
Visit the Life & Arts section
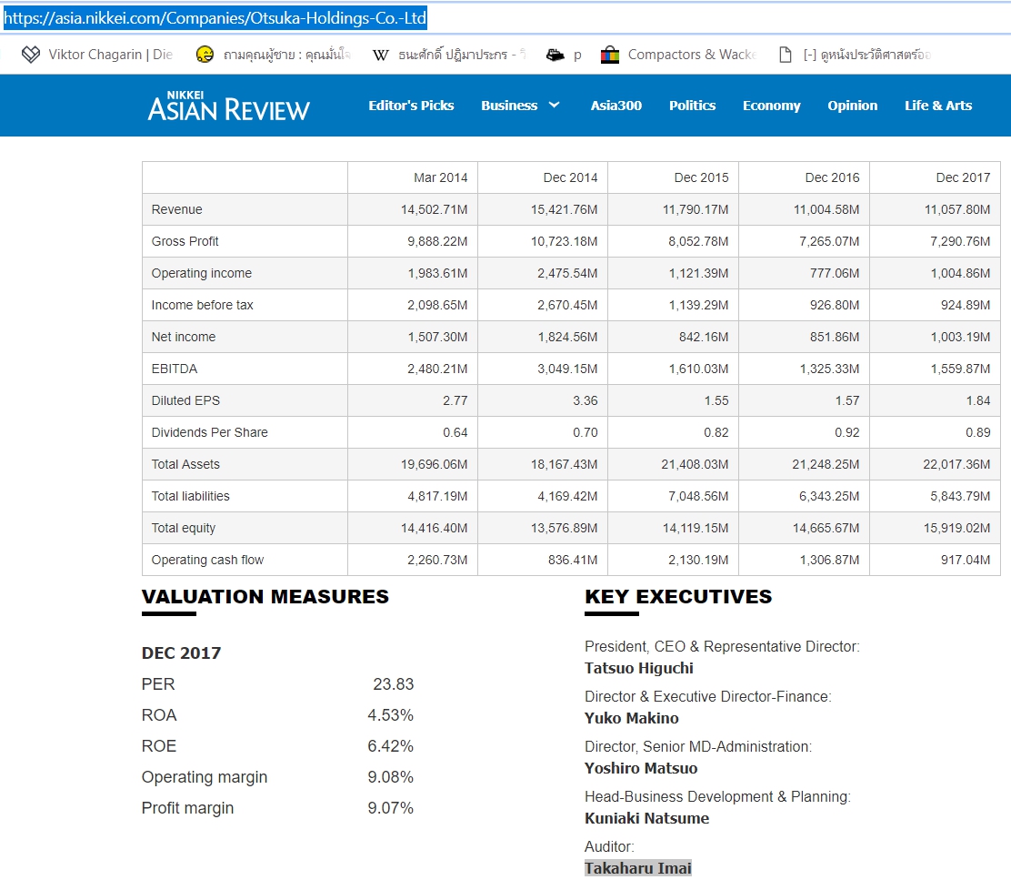937,106
